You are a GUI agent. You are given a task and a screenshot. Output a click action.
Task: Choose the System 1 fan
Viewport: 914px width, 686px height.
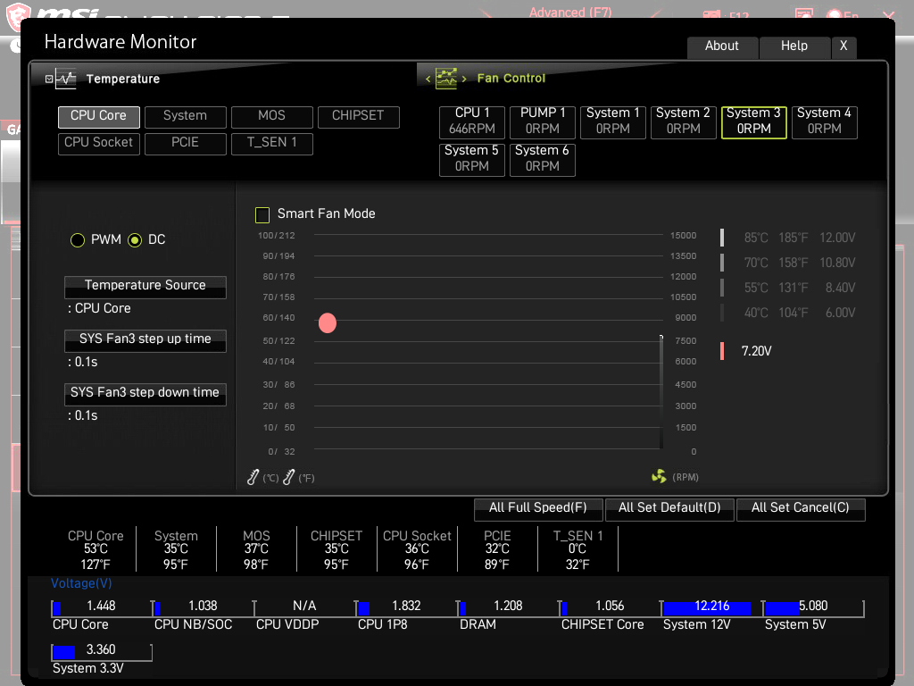tap(613, 121)
